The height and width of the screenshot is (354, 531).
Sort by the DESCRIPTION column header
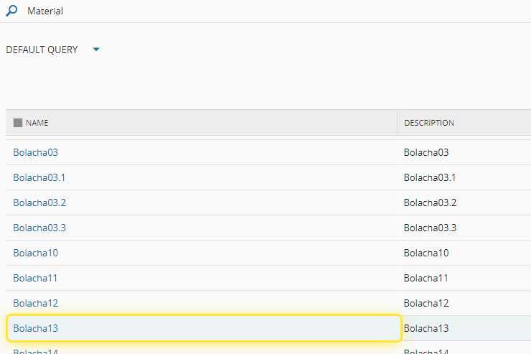pos(429,123)
